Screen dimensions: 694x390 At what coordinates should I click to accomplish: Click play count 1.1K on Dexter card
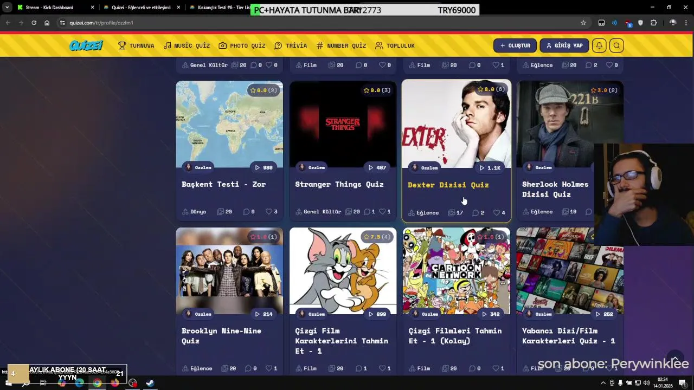click(490, 168)
